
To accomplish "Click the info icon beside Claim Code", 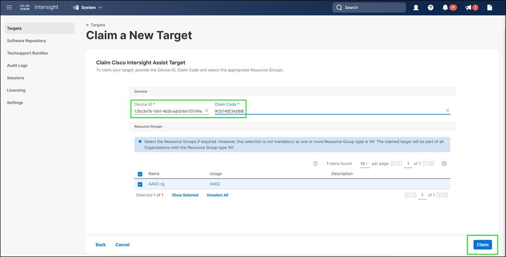I will tap(448, 110).
